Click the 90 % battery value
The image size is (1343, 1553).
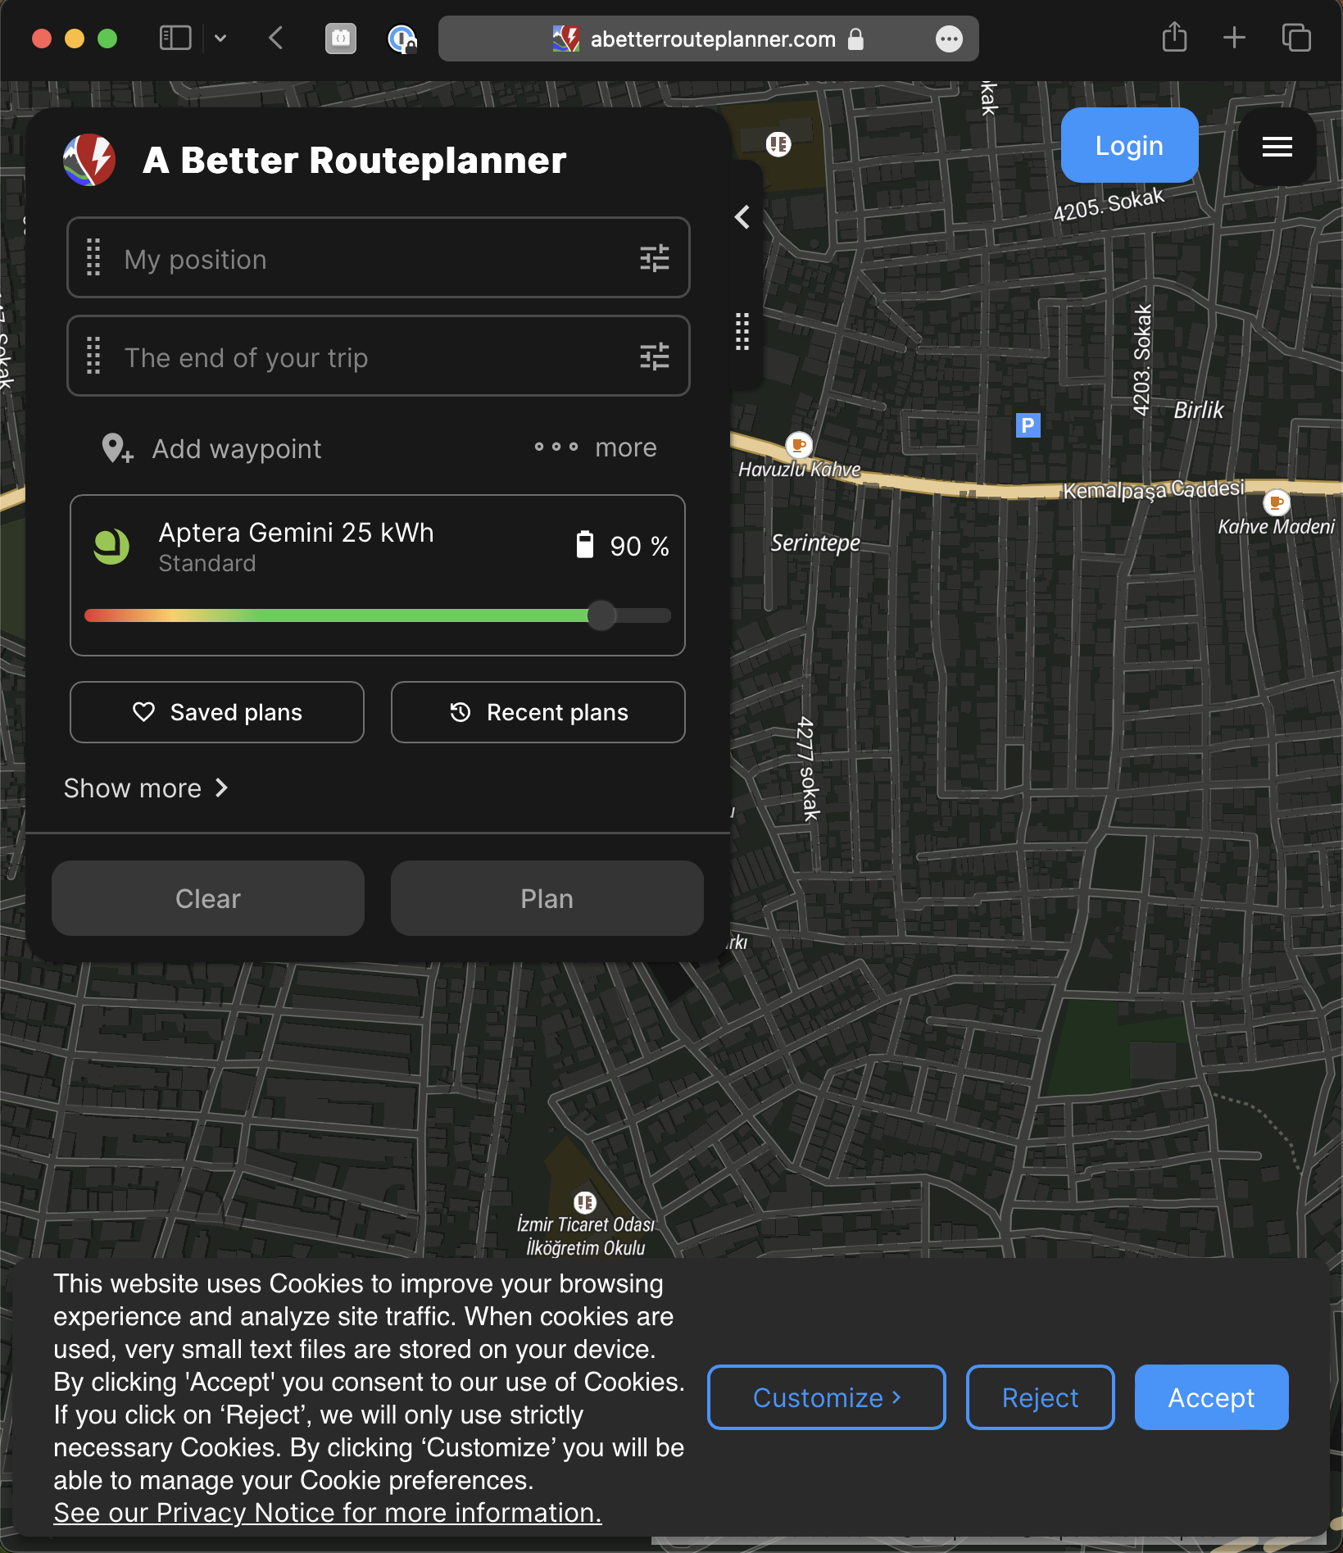(x=640, y=546)
